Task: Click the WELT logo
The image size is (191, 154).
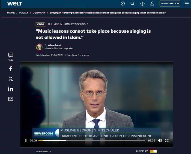Action: [14, 4]
